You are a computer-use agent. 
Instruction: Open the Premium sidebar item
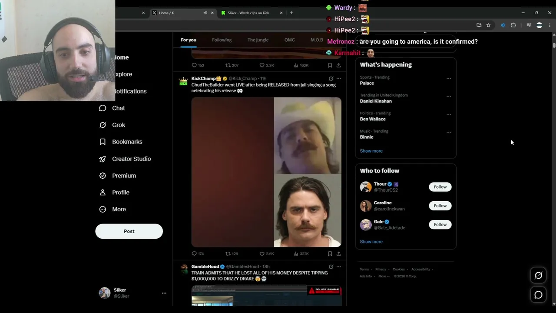(117, 176)
